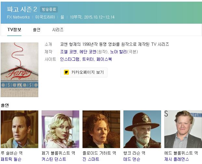
Task: Open the Hank Larsson sheriff photo
Action: coord(142,129)
